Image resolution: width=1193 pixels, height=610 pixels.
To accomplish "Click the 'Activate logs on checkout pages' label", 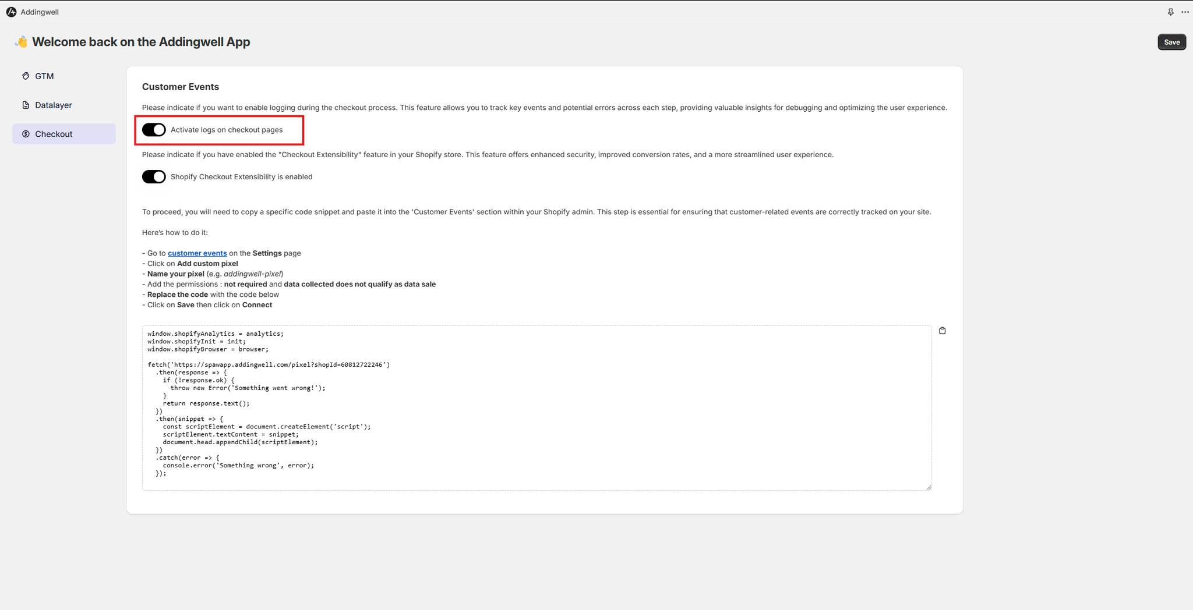I will point(227,130).
